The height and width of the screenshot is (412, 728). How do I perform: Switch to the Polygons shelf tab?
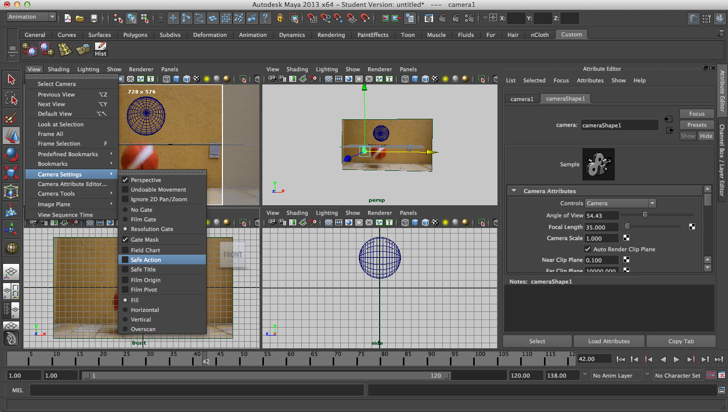point(135,35)
